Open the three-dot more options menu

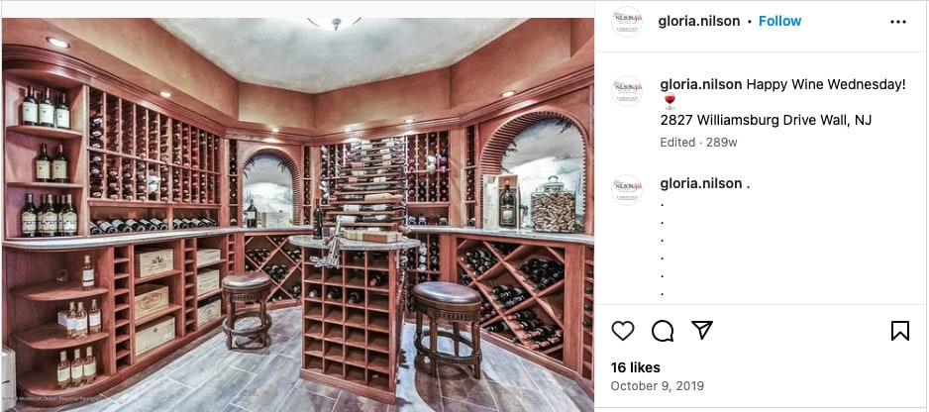click(x=898, y=22)
